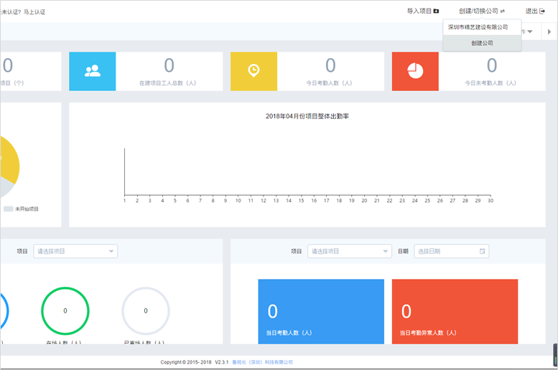
Task: Click the yellow location pin attendance icon
Action: (254, 71)
